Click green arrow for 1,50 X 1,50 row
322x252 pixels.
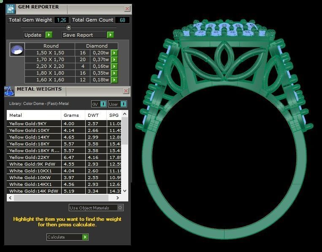pyautogui.click(x=114, y=53)
